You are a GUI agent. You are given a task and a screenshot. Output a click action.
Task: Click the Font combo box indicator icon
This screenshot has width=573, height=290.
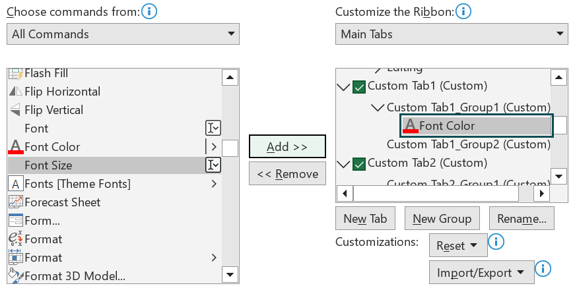[x=213, y=128]
